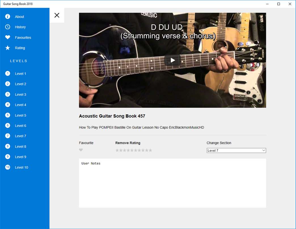Toggle the grey Favourite heart for this song
This screenshot has height=229, width=296.
pyautogui.click(x=81, y=150)
